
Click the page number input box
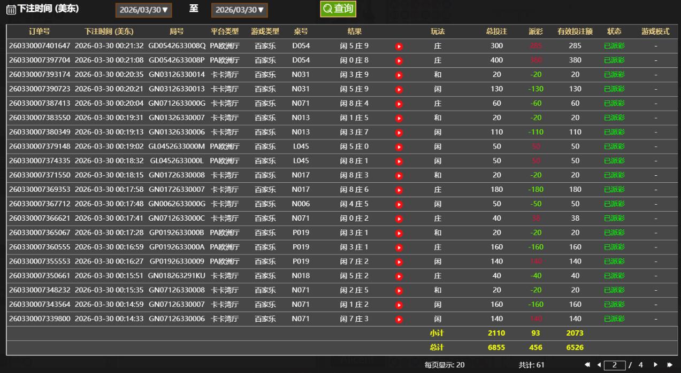[x=615, y=365]
